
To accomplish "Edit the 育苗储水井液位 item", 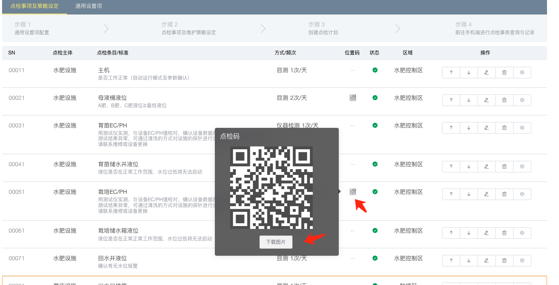I will coord(487,167).
